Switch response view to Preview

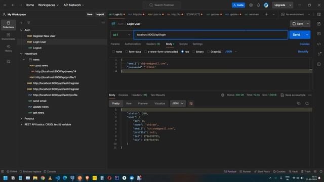pyautogui.click(x=143, y=103)
